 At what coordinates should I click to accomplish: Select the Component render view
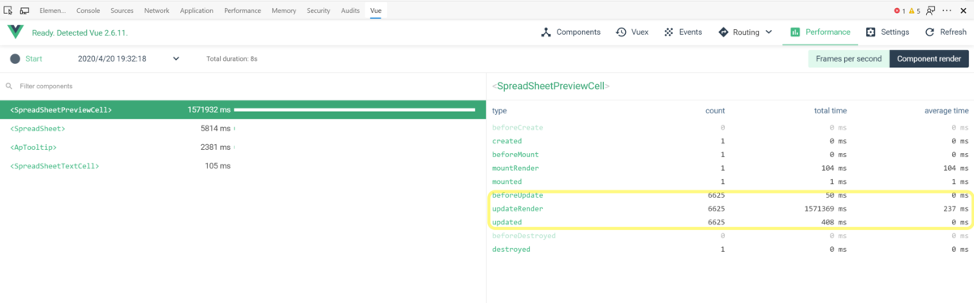(929, 58)
